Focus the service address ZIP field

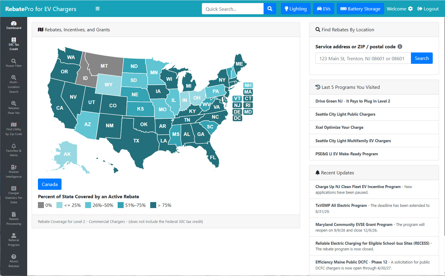point(363,58)
